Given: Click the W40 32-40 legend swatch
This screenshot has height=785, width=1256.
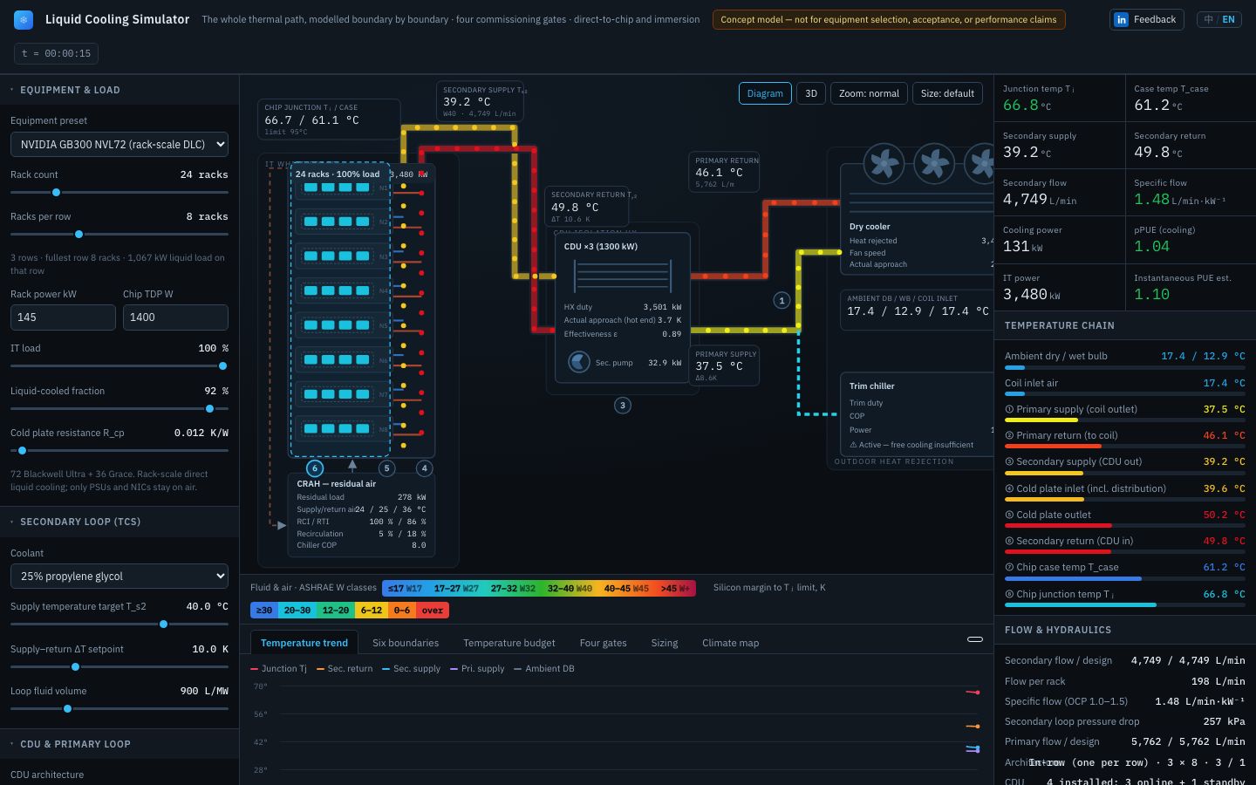Looking at the screenshot, I should point(570,588).
